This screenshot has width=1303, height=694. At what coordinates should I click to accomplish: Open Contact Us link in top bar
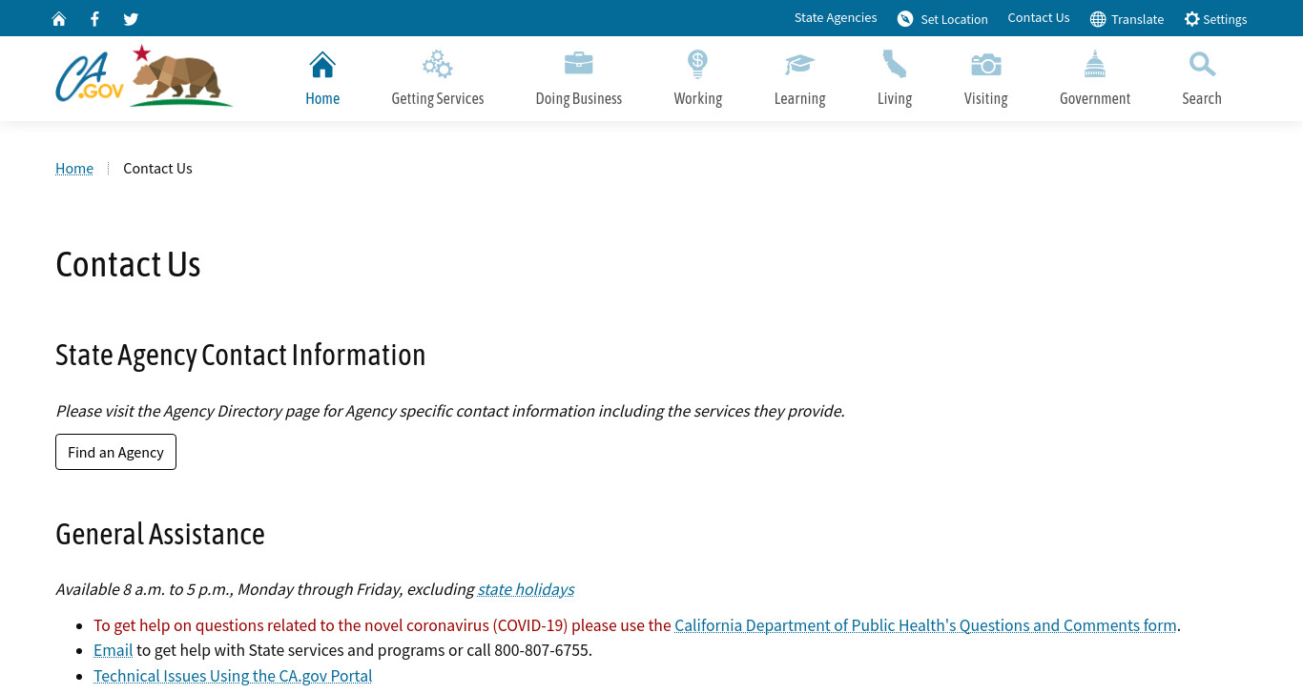[1039, 18]
